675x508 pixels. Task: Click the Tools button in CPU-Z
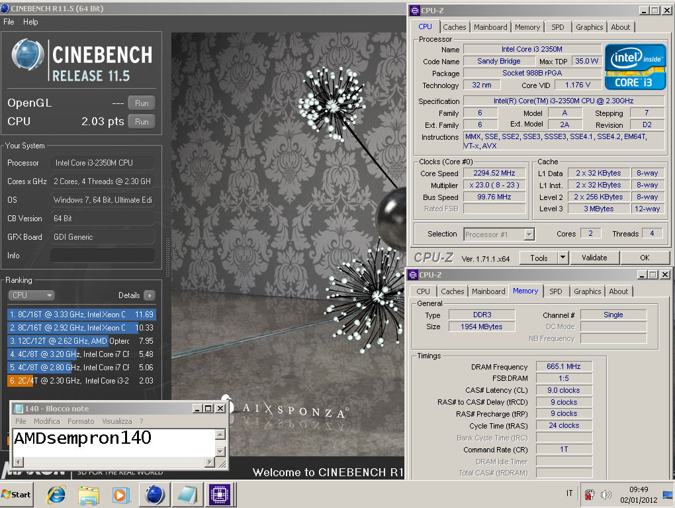[539, 258]
